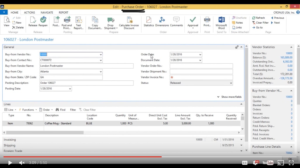300x168 pixels.
Task: Choose Post and Print
Action: point(67,23)
